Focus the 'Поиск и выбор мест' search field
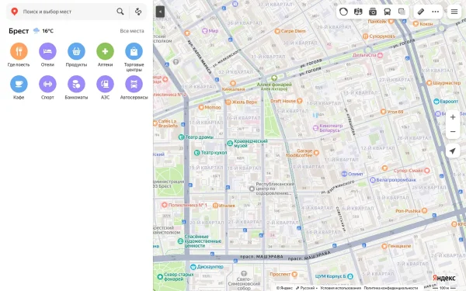Viewport: 466px width, 291px height. point(68,12)
